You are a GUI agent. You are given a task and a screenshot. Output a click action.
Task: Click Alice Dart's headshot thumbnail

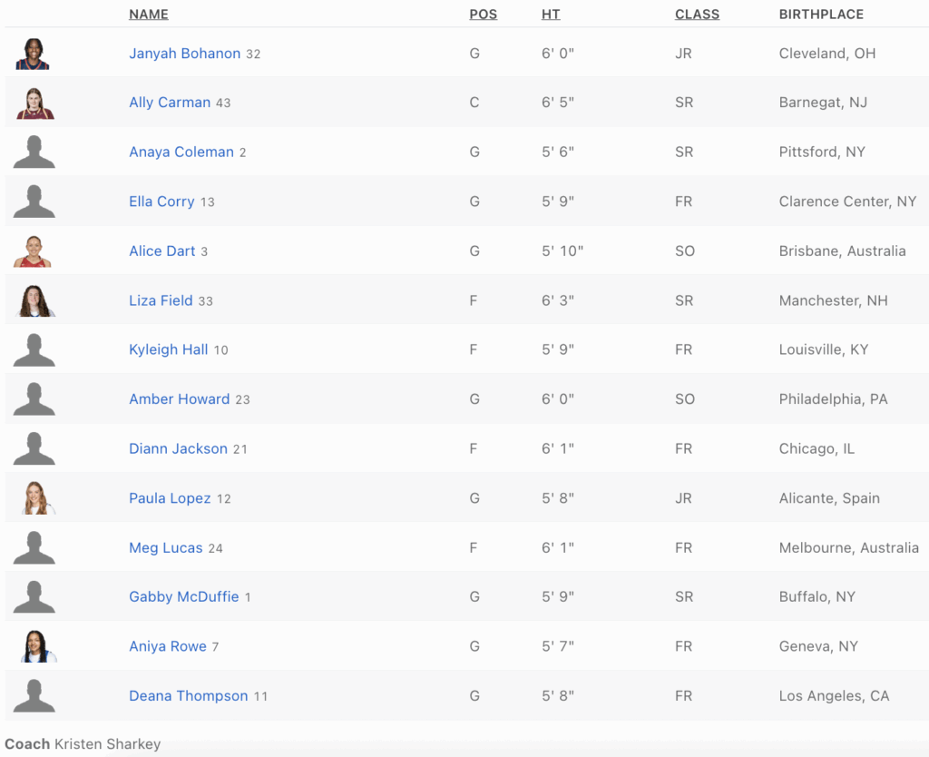34,251
